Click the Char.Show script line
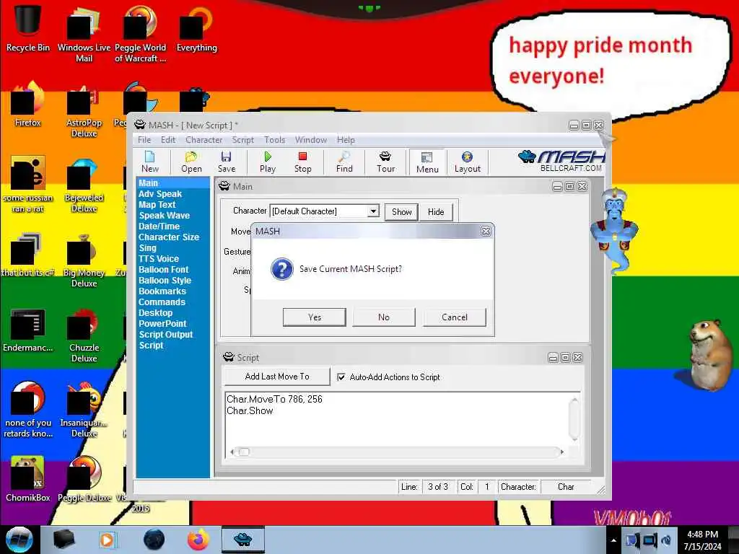The image size is (739, 554). coord(250,410)
